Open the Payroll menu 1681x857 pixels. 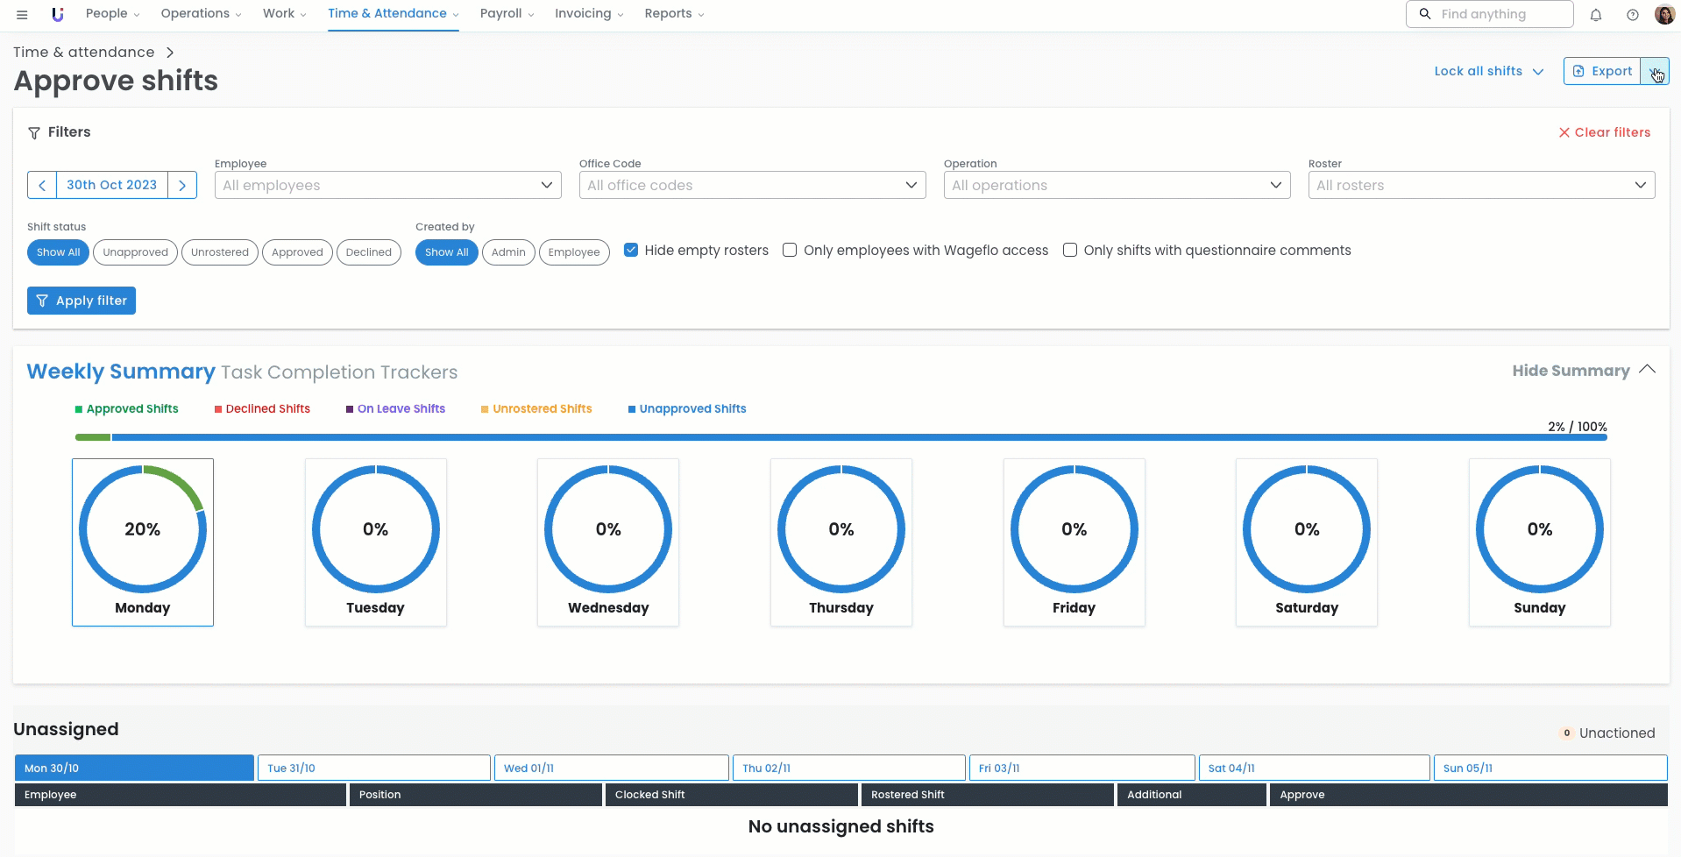pos(507,14)
